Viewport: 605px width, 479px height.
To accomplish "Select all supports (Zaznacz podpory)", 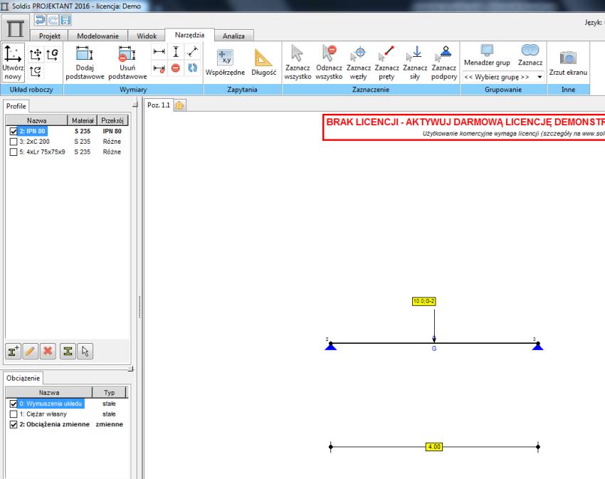I will tap(443, 63).
